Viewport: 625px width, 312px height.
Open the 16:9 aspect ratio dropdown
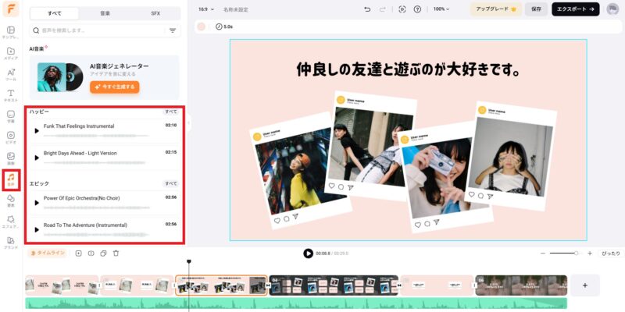pyautogui.click(x=205, y=9)
